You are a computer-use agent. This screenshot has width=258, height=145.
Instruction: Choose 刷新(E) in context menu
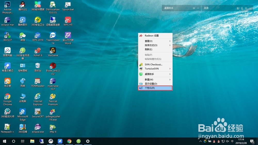[x=155, y=49]
